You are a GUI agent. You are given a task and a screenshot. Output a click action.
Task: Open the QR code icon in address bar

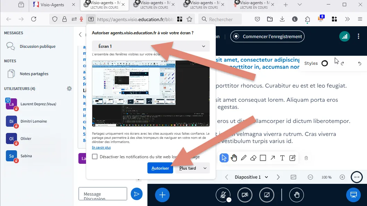click(180, 19)
